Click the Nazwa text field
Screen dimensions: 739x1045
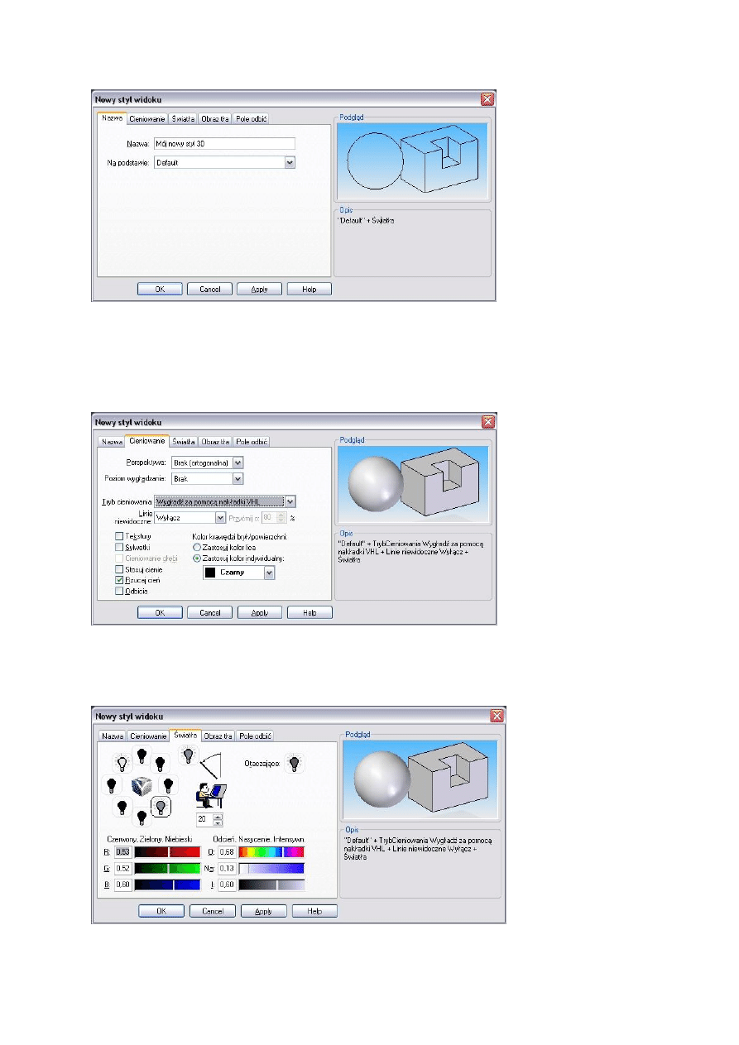click(x=223, y=143)
